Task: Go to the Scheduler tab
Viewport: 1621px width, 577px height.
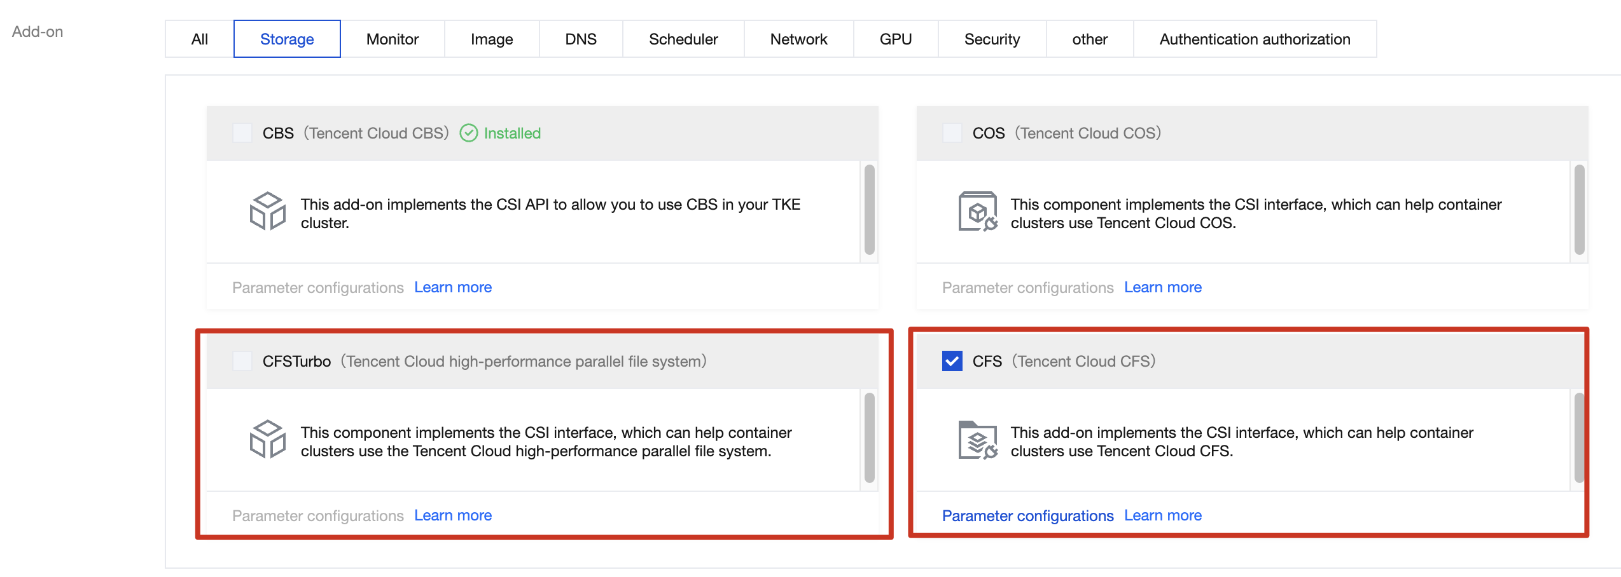Action: (683, 39)
